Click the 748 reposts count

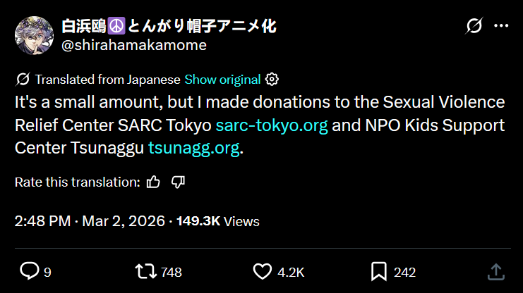point(172,272)
